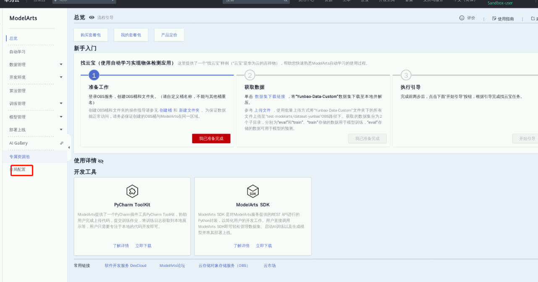This screenshot has height=282, width=538.
Task: Click the PyCharm ToolKit hexagon icon
Action: point(132,191)
